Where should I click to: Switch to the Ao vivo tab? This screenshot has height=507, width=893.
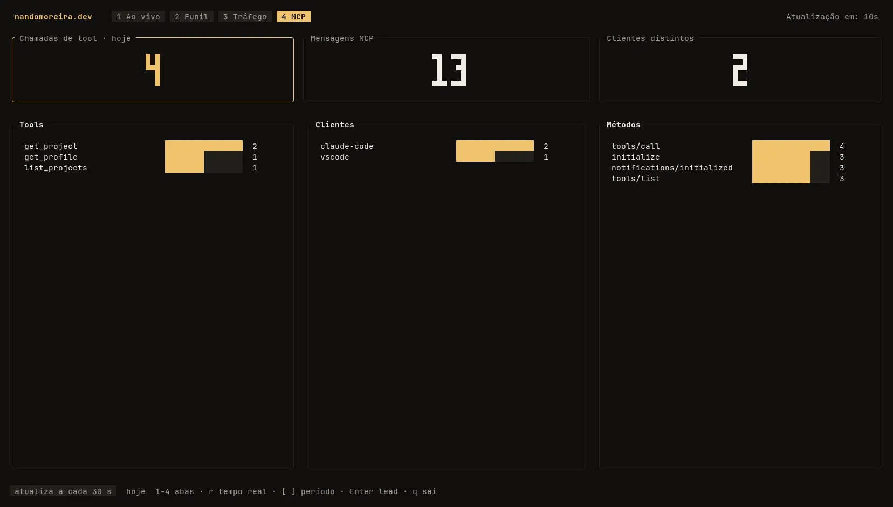tap(138, 17)
